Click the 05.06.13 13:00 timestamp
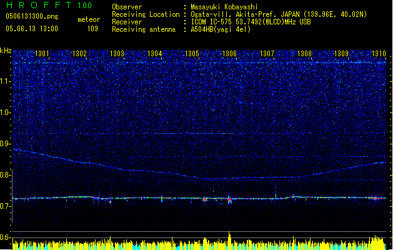The width and height of the screenshot is (393, 250). [31, 29]
